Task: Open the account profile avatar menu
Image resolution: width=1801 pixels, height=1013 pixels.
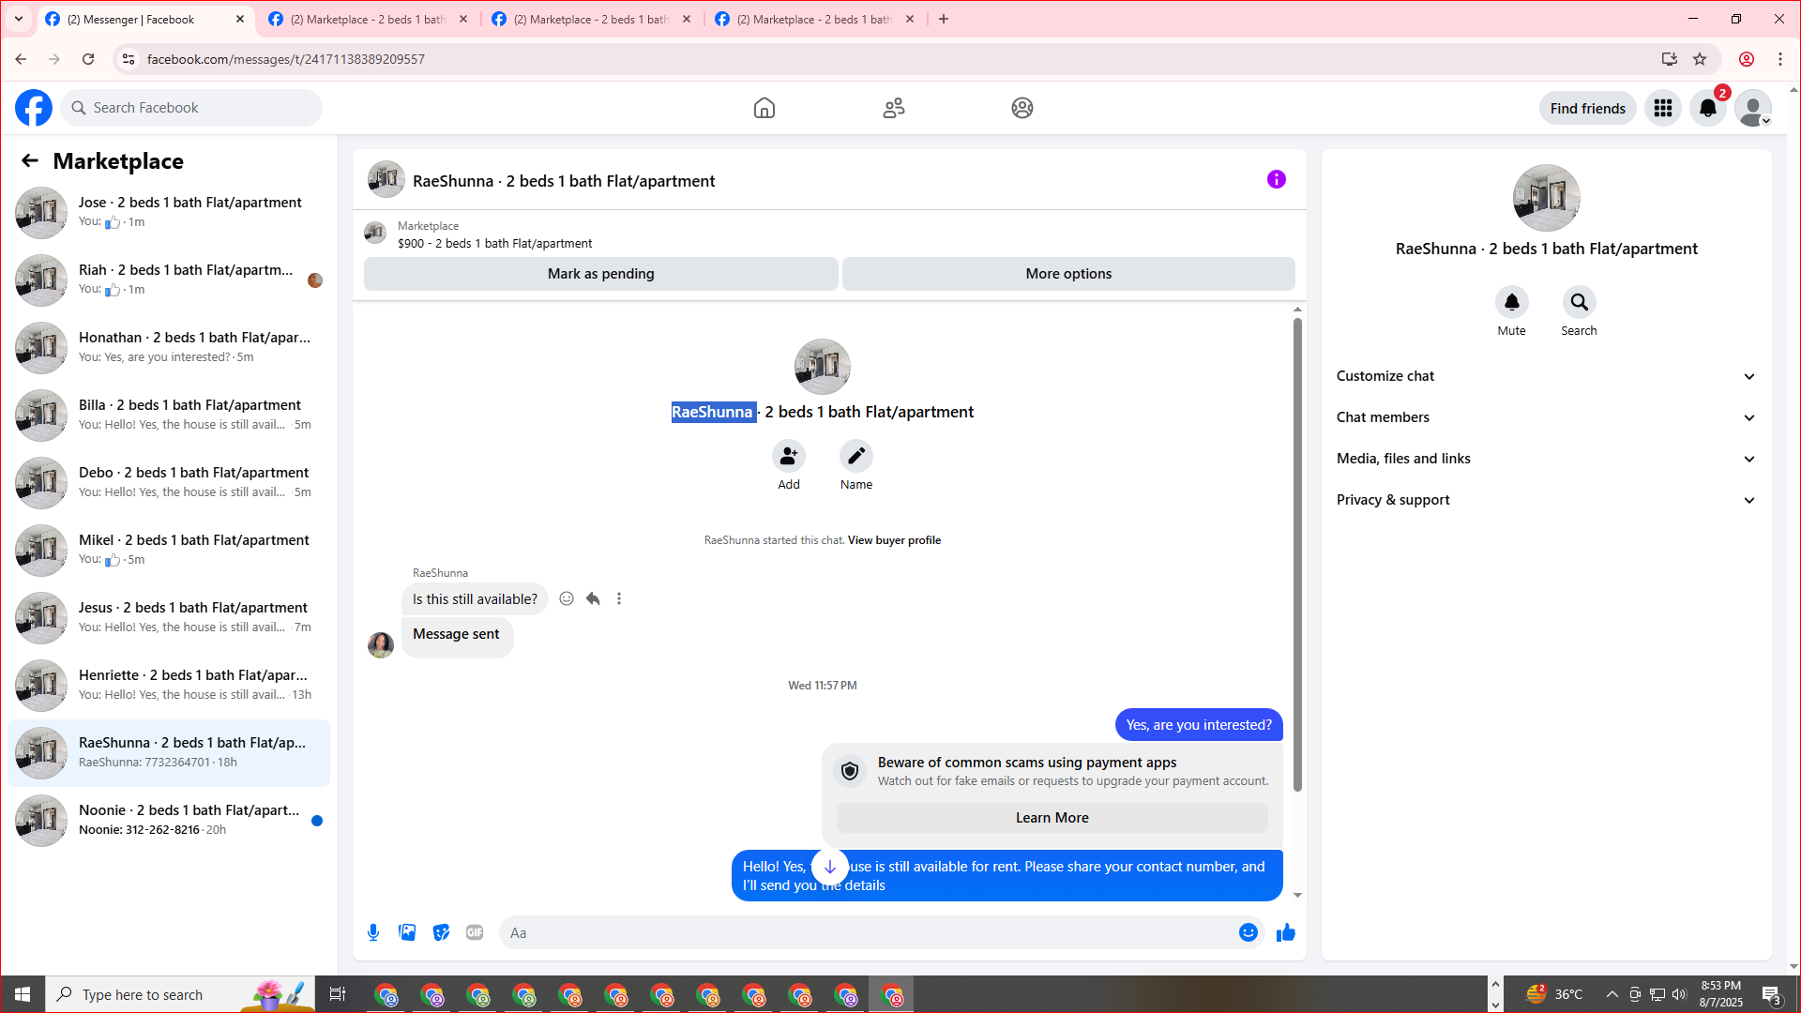Action: 1753,108
